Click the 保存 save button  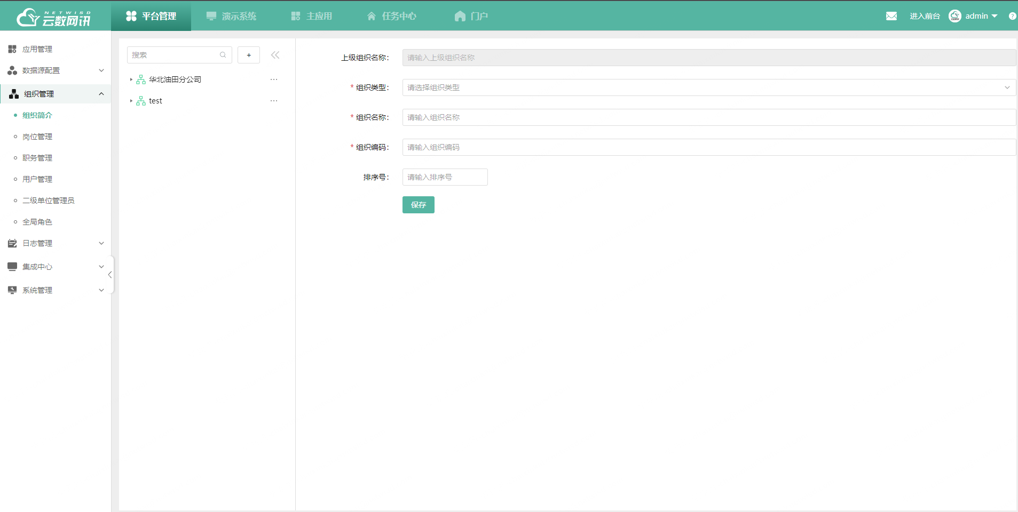(x=418, y=204)
